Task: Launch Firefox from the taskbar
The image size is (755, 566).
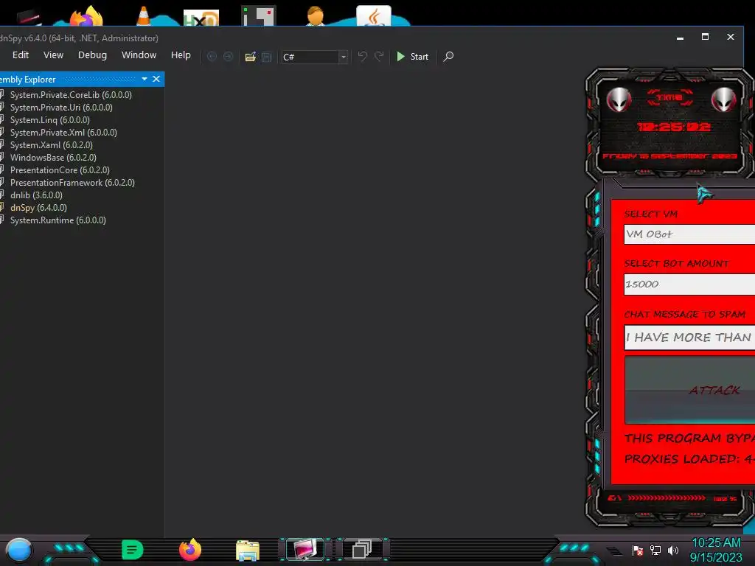Action: tap(190, 550)
